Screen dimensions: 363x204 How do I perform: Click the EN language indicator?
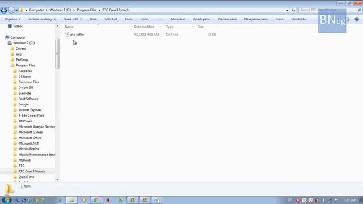(289, 199)
